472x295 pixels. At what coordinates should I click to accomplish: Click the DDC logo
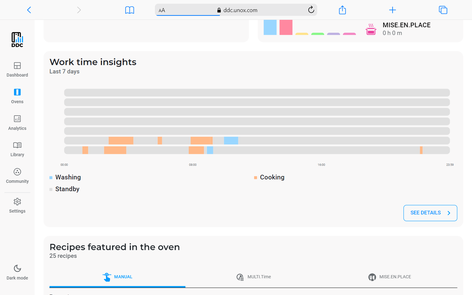pos(17,40)
